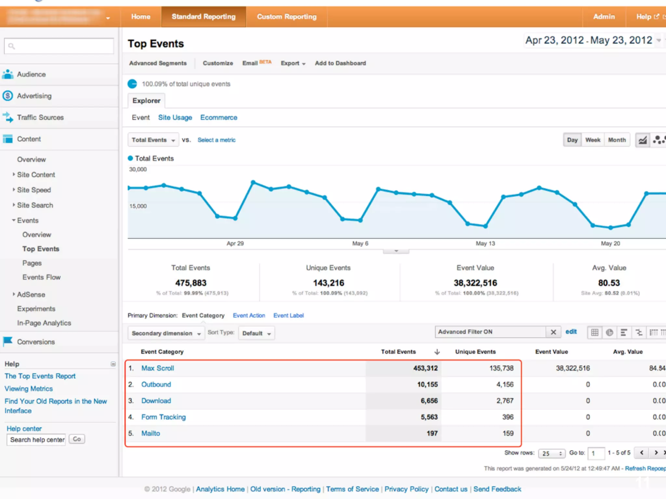Open the Custom Reporting tab
Viewport: 666px width, 499px height.
(286, 17)
